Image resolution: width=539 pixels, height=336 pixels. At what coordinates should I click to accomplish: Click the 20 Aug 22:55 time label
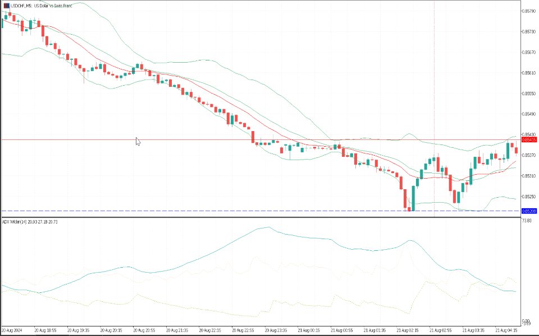click(243, 330)
